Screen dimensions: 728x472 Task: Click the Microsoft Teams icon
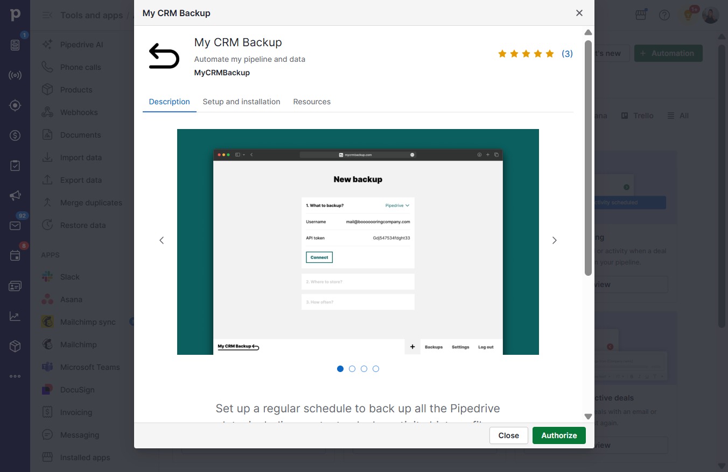47,367
